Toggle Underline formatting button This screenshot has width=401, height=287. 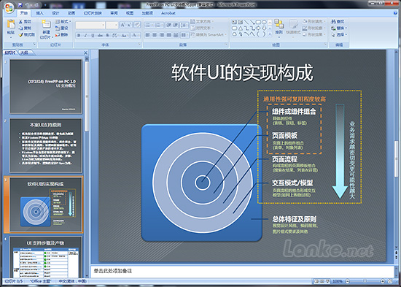coord(93,35)
